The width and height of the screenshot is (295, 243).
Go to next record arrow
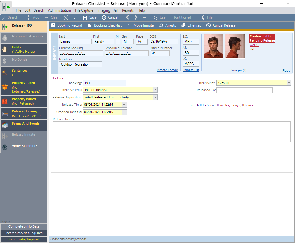click(x=136, y=17)
